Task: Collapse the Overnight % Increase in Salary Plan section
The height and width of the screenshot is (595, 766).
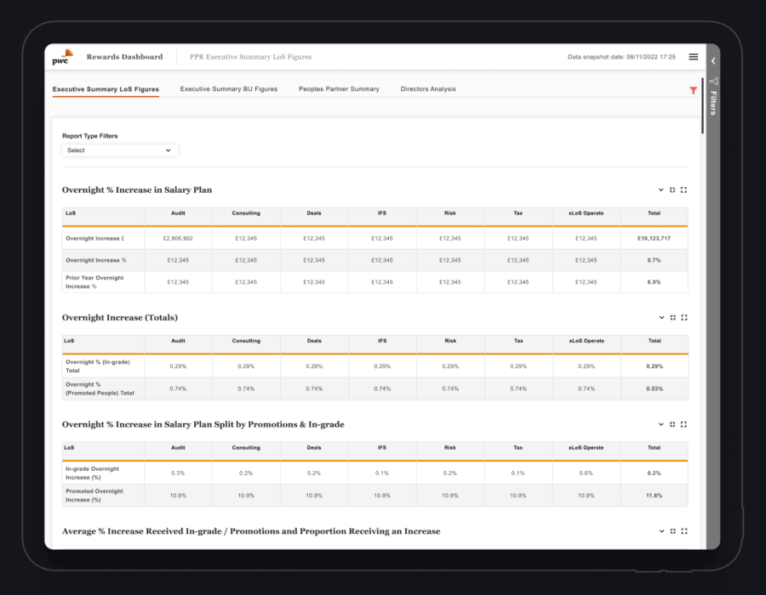Action: coord(661,190)
